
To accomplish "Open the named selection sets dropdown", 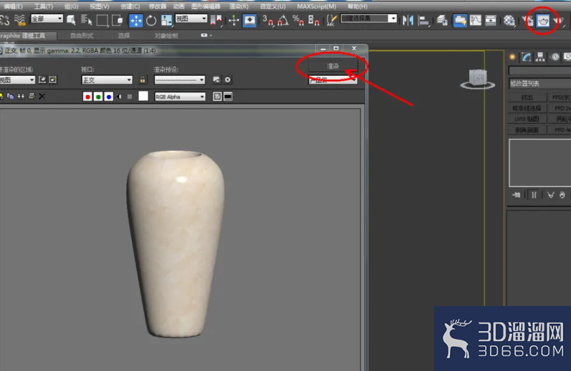I will (x=369, y=18).
